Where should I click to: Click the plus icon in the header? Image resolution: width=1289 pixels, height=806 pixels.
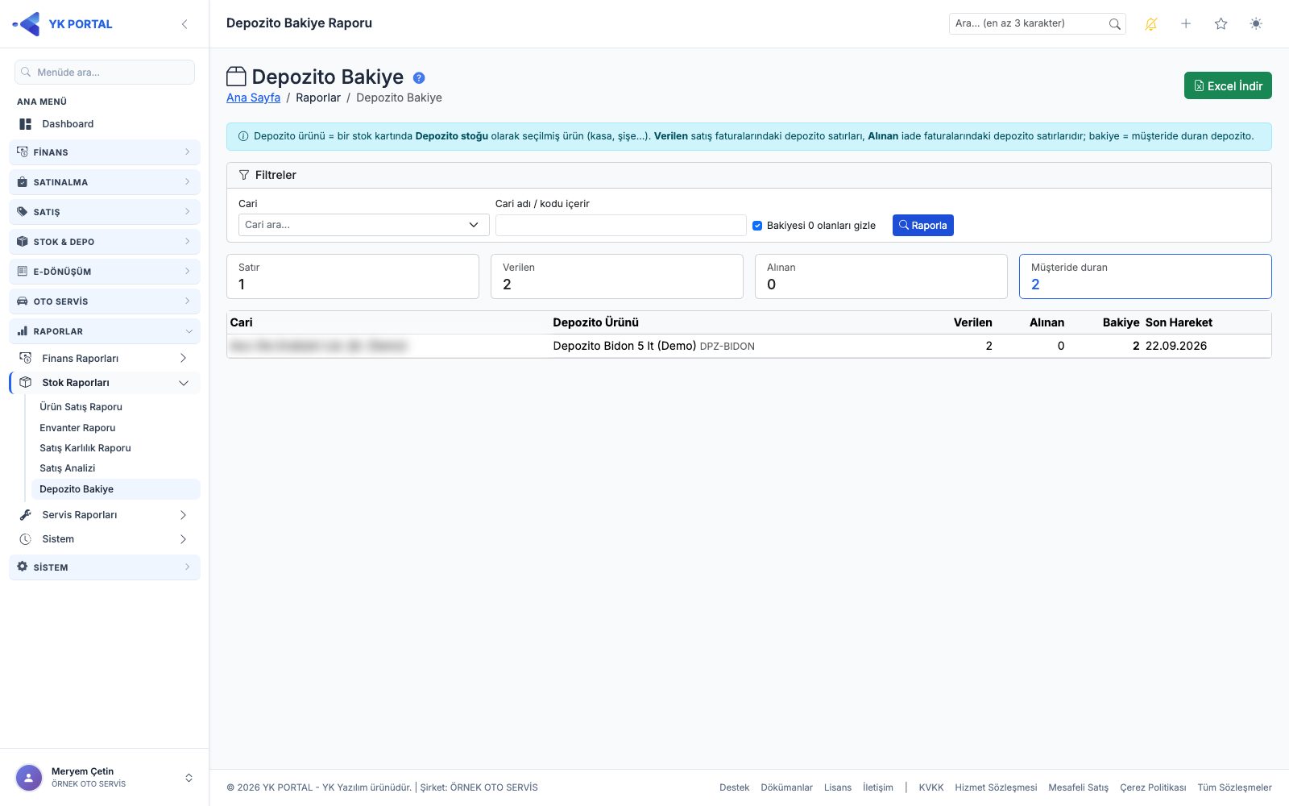pyautogui.click(x=1186, y=24)
